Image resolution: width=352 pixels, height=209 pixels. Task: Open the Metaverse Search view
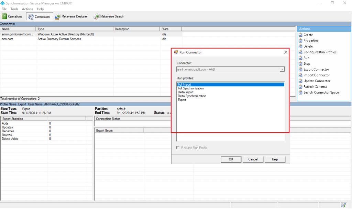click(109, 16)
